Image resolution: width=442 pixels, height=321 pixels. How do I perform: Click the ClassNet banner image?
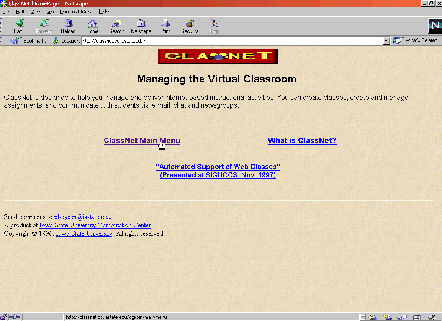pyautogui.click(x=218, y=56)
